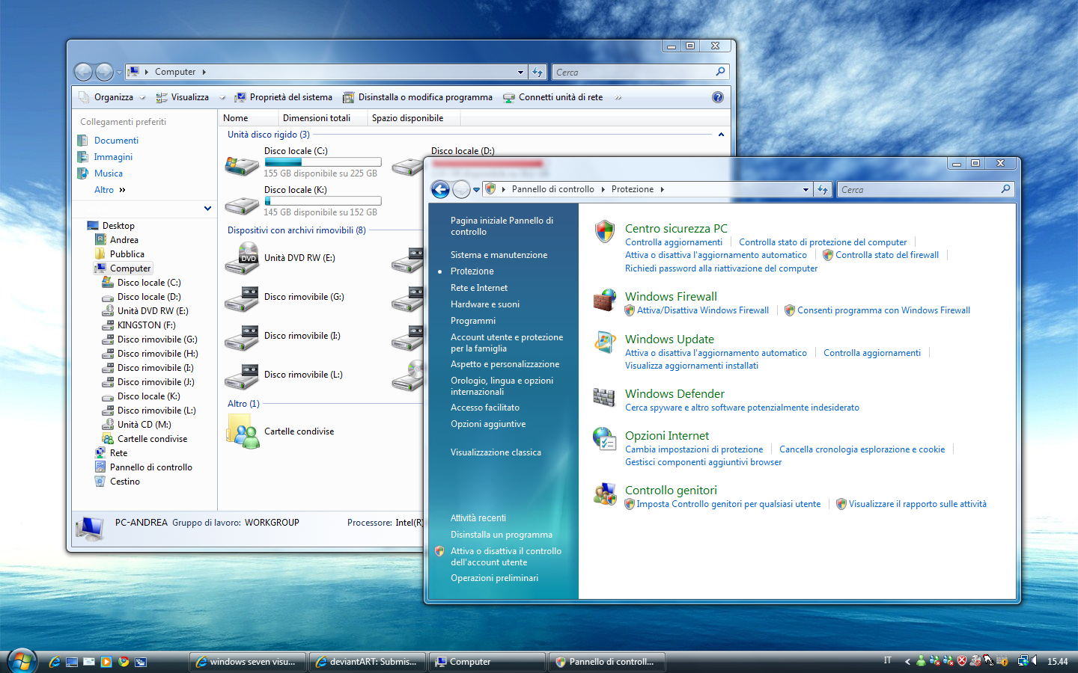Select Sistema e manutenzione in sidebar
This screenshot has height=673, width=1078.
pyautogui.click(x=499, y=255)
